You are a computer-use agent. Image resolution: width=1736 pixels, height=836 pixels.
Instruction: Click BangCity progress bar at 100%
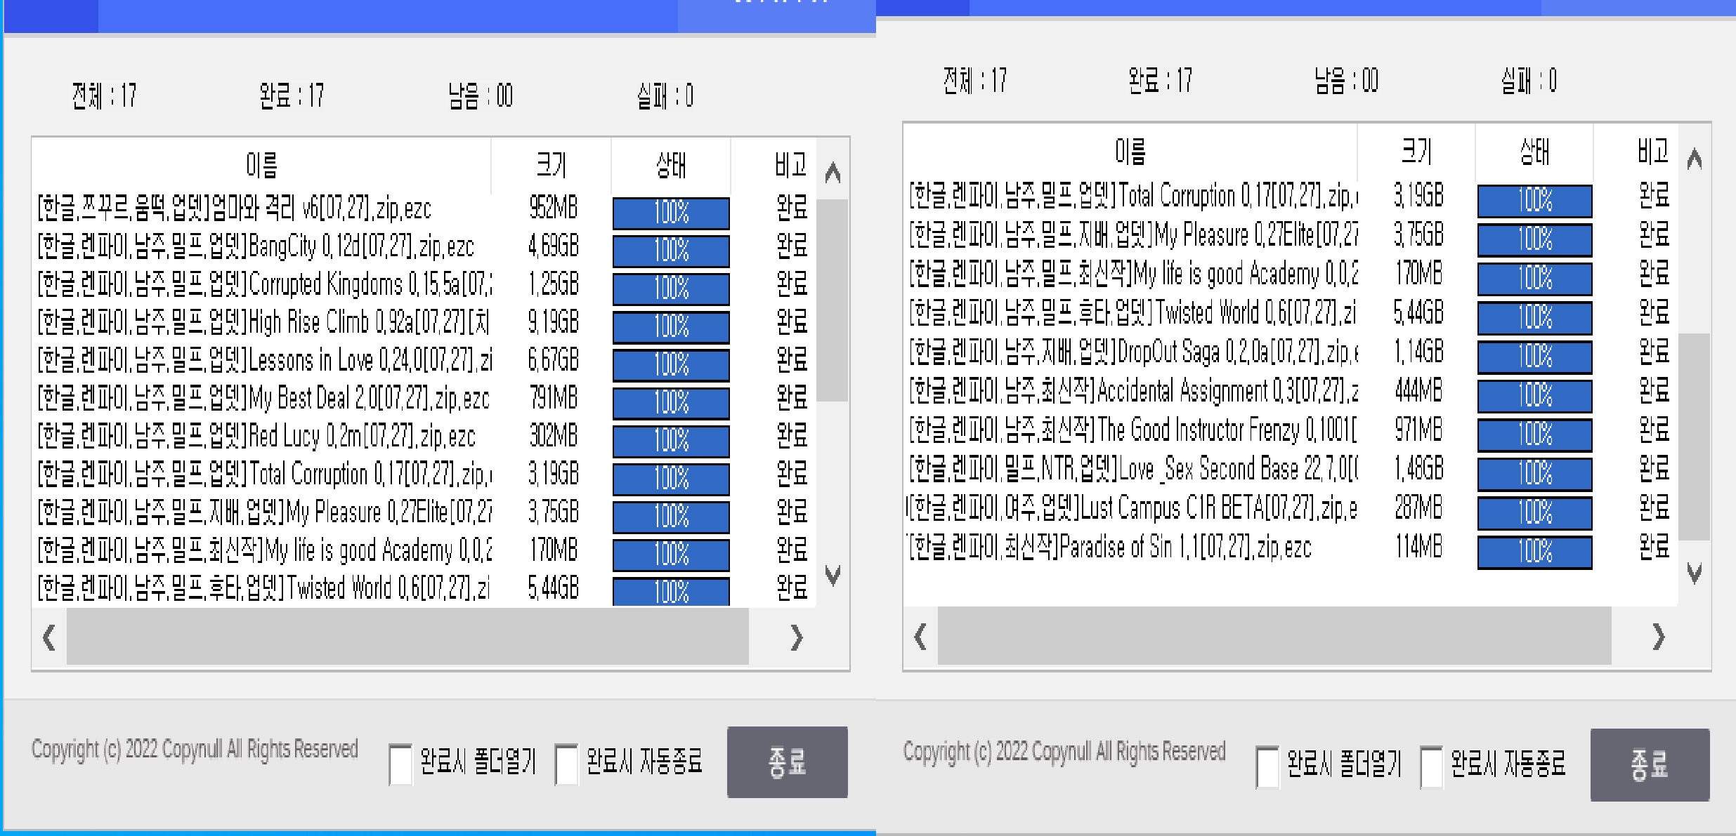[671, 251]
